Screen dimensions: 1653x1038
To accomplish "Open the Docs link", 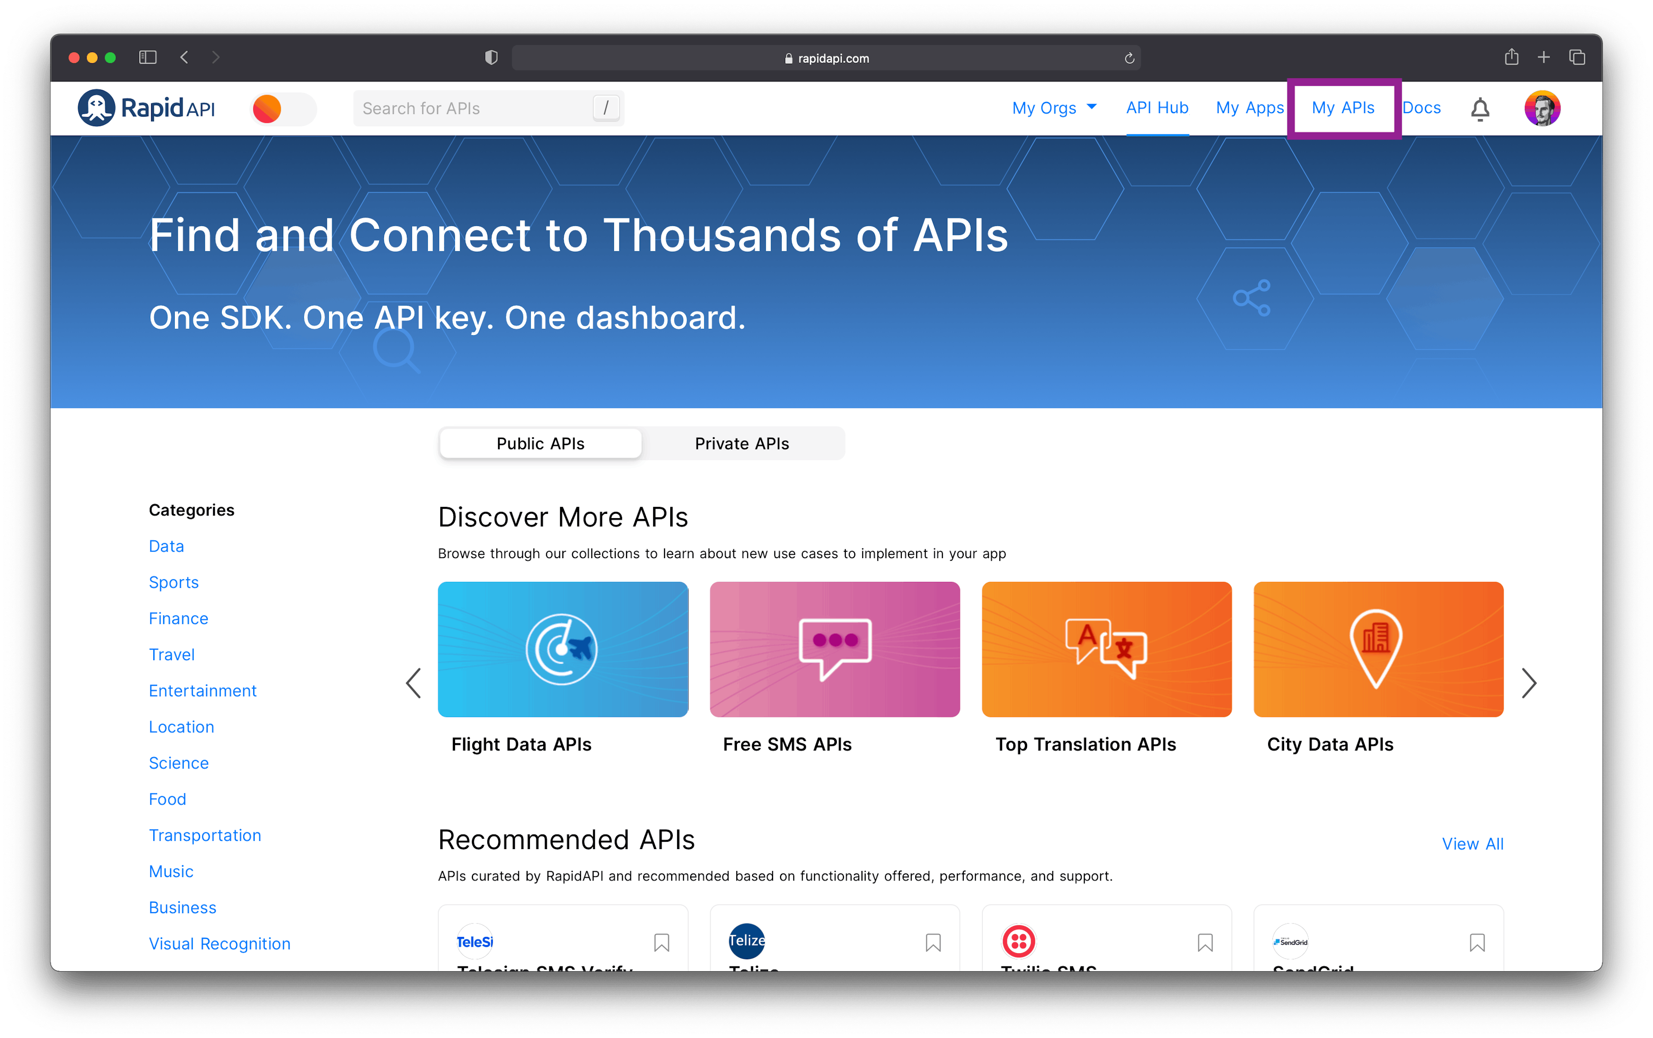I will (x=1421, y=108).
